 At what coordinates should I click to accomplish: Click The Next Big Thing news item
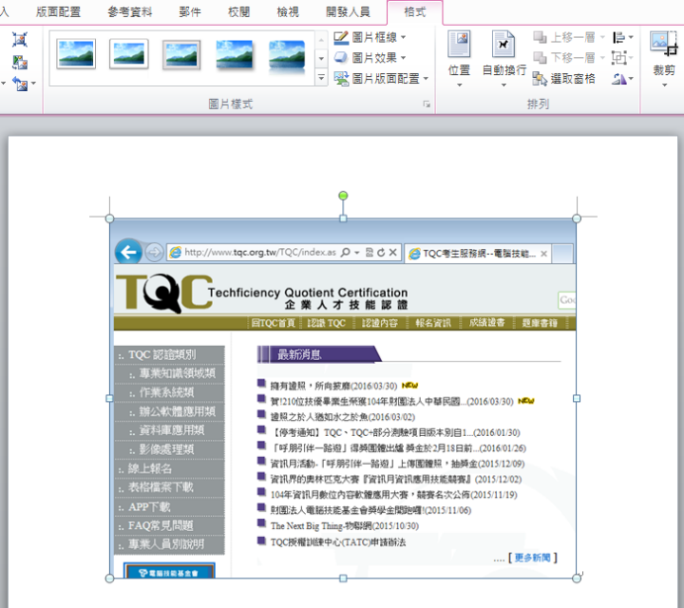(345, 526)
